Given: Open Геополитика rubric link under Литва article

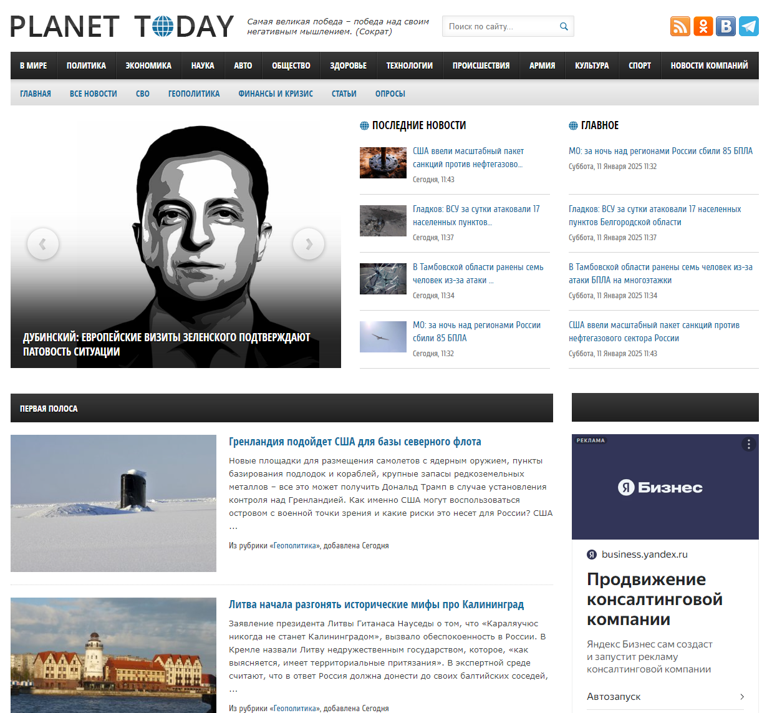Looking at the screenshot, I should 296,709.
